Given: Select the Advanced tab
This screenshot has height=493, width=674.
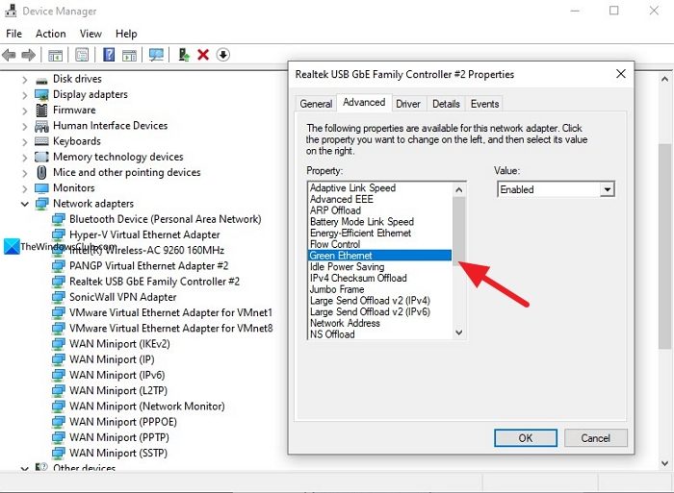Looking at the screenshot, I should tap(364, 103).
